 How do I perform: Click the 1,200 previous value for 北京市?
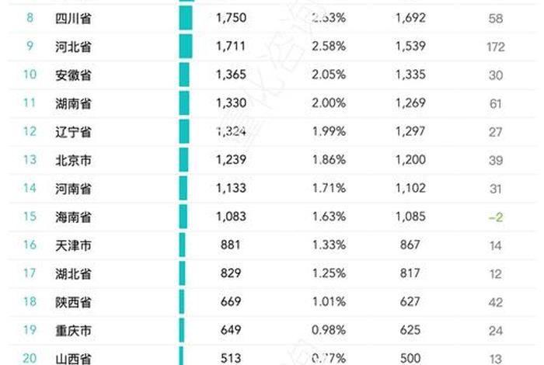[410, 160]
